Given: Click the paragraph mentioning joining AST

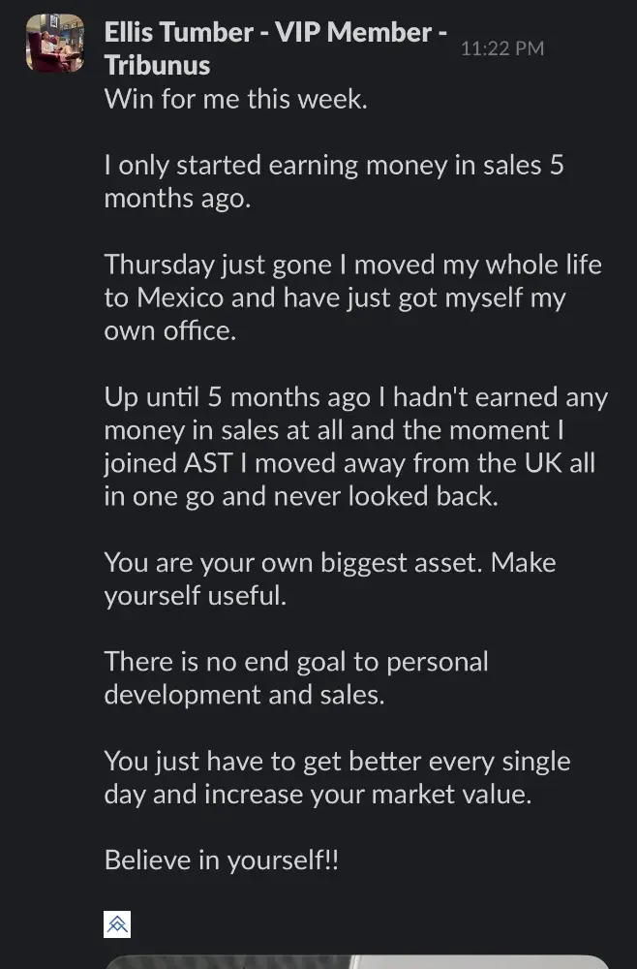Looking at the screenshot, I should (355, 446).
